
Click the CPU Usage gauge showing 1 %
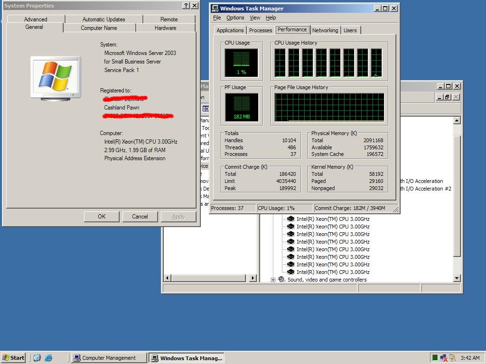(241, 63)
